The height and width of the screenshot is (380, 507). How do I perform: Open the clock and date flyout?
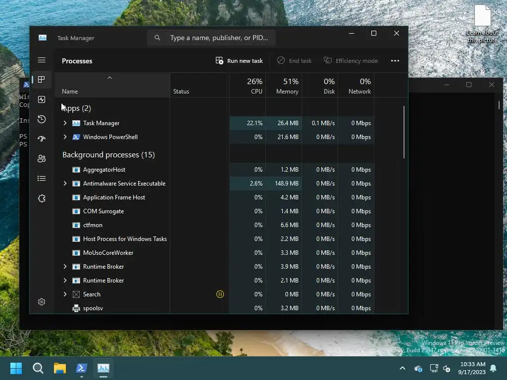[472, 368]
